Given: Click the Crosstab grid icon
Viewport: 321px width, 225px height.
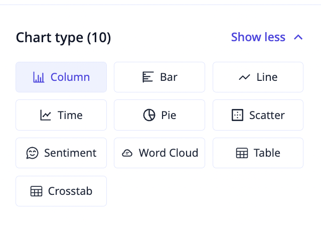Looking at the screenshot, I should (37, 191).
